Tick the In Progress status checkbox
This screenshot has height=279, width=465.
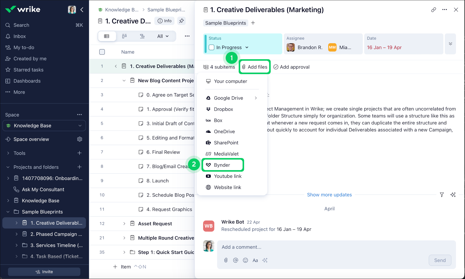212,47
